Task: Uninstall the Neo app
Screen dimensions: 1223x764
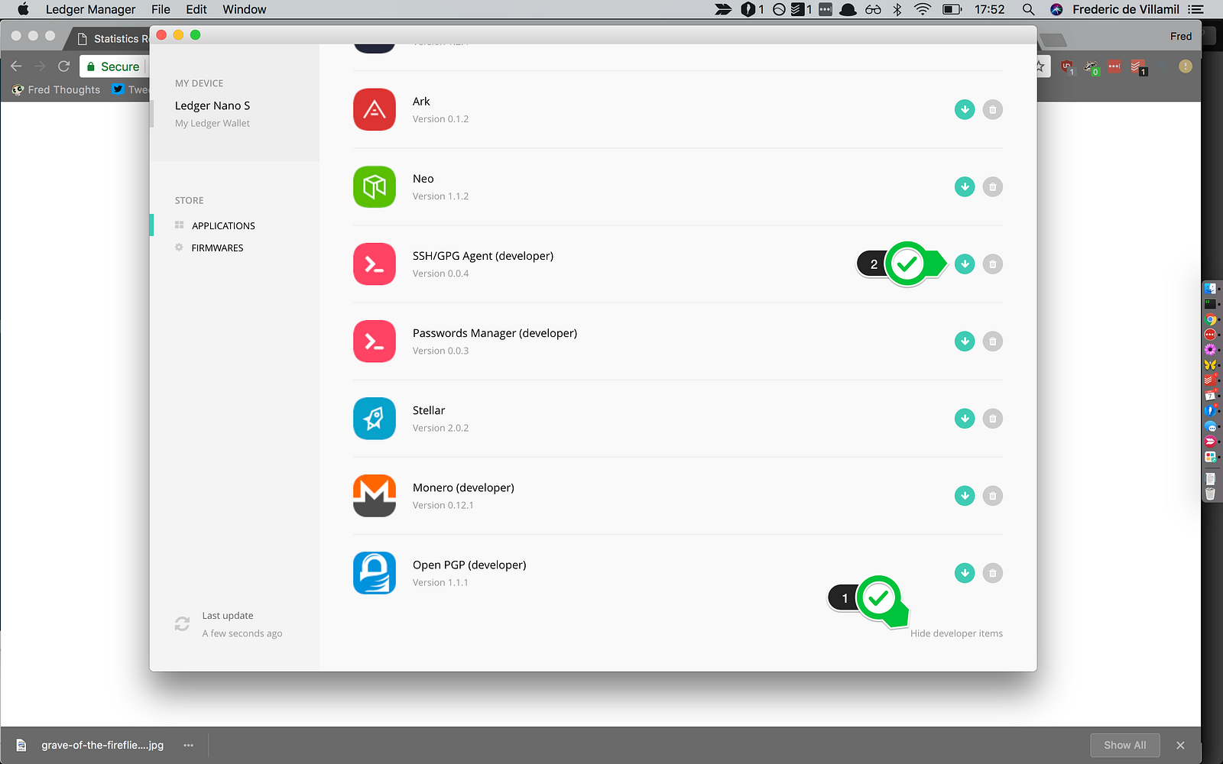Action: [x=992, y=186]
